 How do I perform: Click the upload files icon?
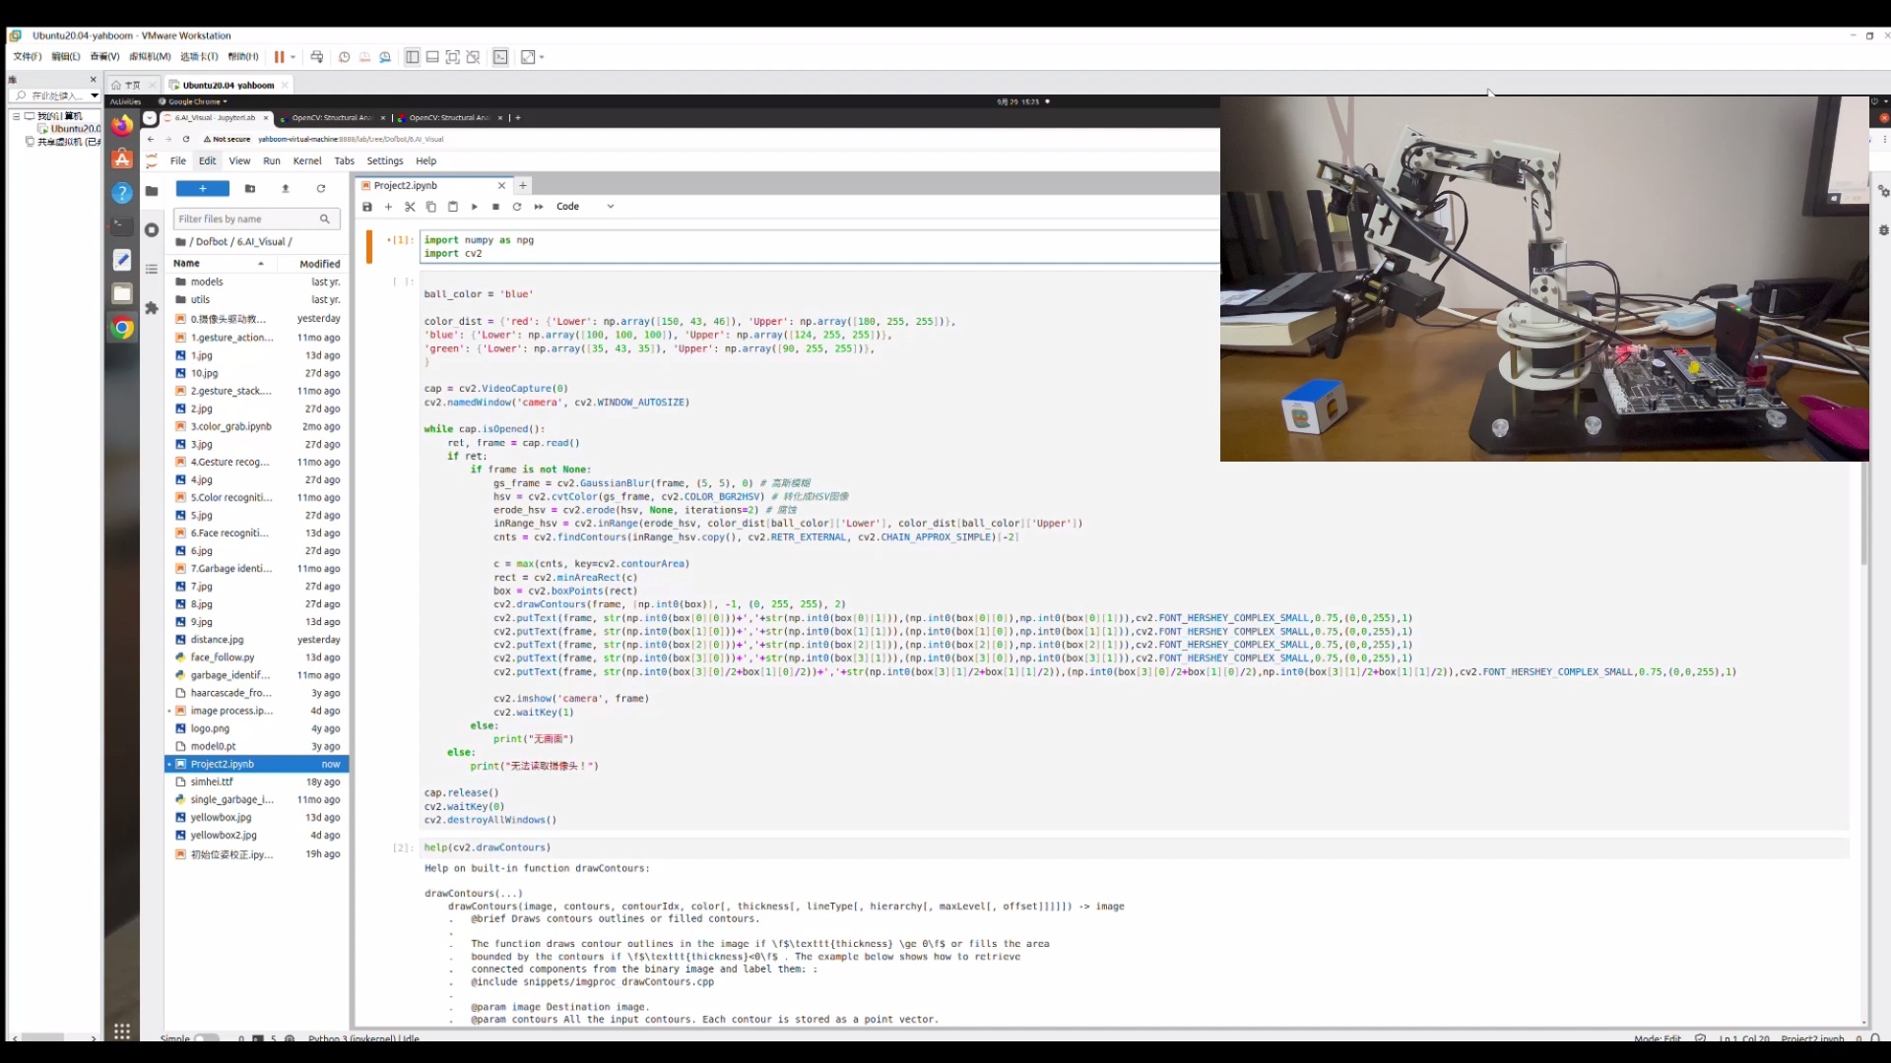tap(286, 189)
